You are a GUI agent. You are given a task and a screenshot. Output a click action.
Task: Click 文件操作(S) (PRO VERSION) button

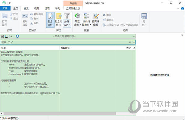(x=120, y=25)
